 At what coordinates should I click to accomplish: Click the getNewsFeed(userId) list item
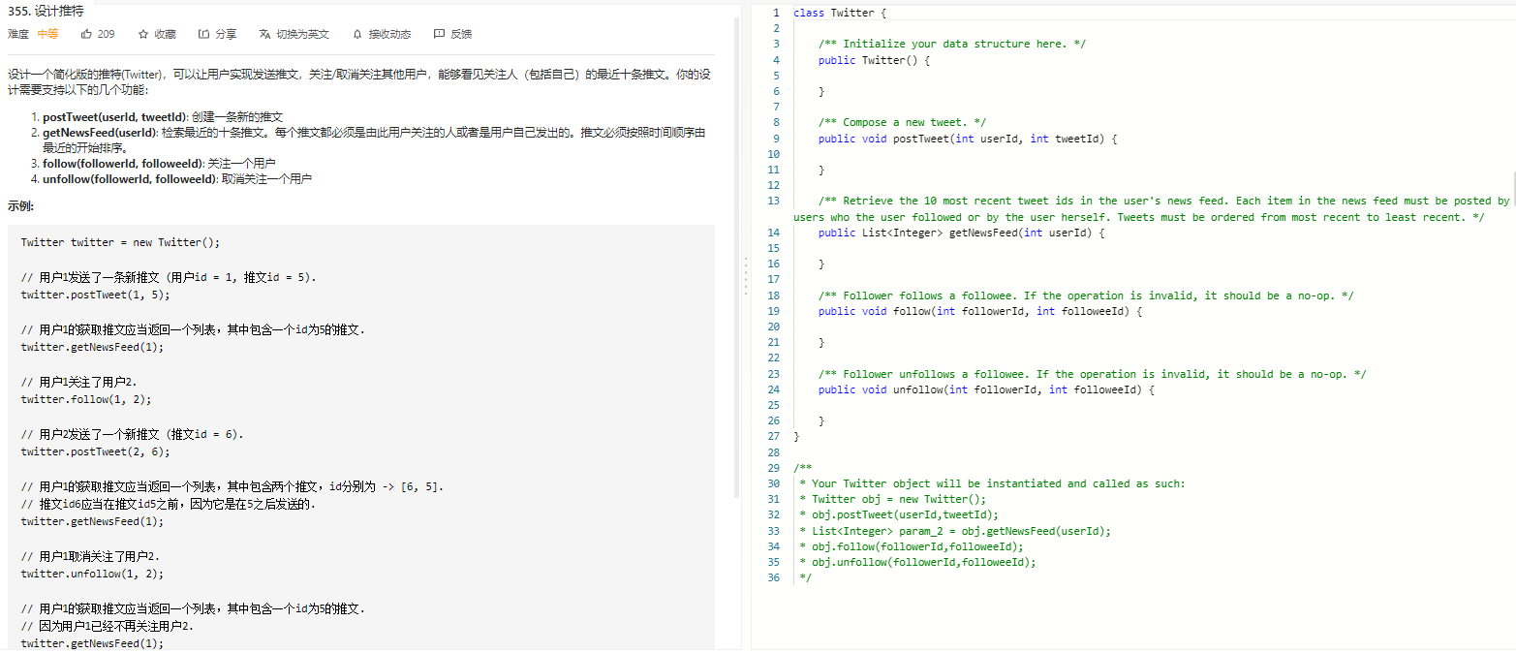(374, 140)
